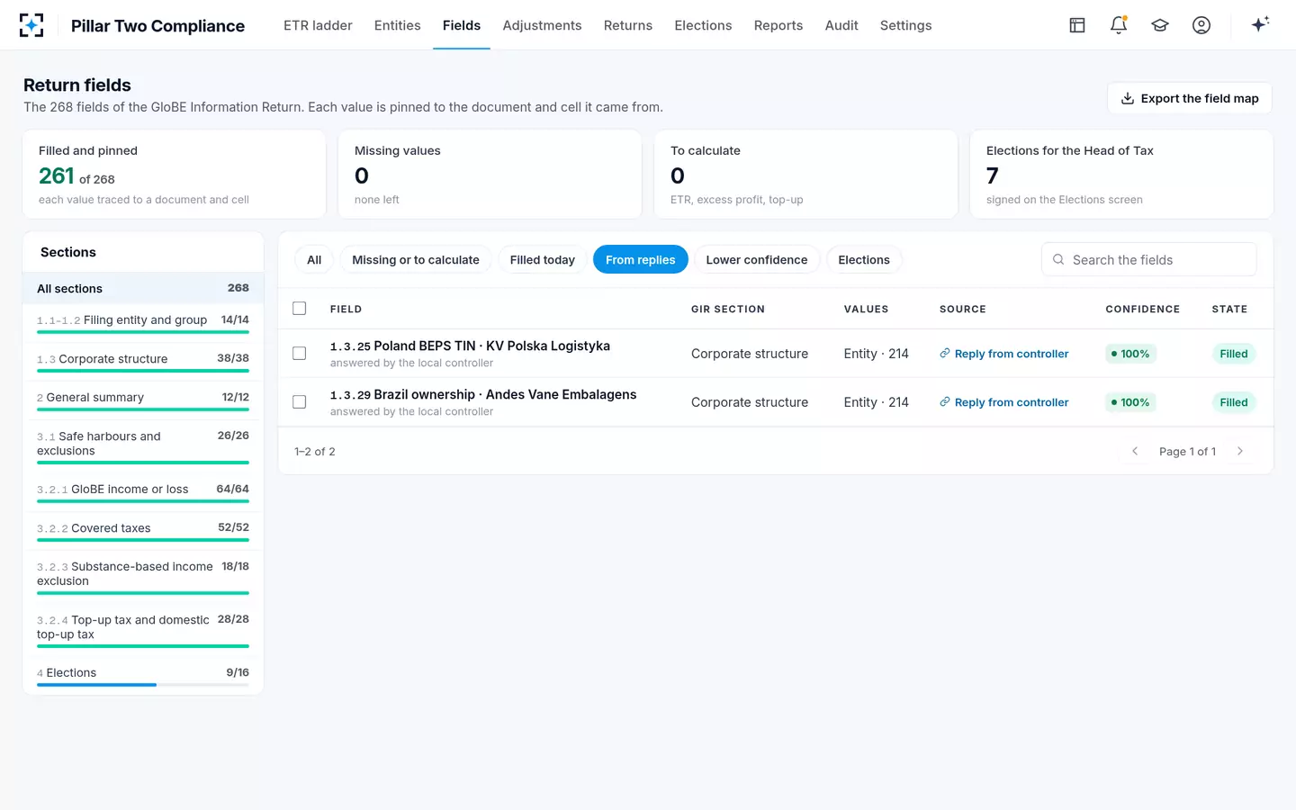Screen dimensions: 1296x810
Task: Select Top-up tax and domestic top-up tax
Action: coord(143,630)
